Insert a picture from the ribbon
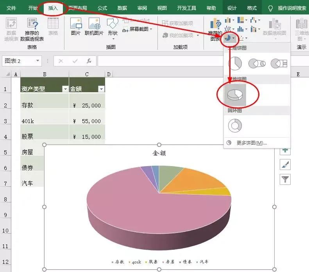309x272 pixels. (76, 27)
